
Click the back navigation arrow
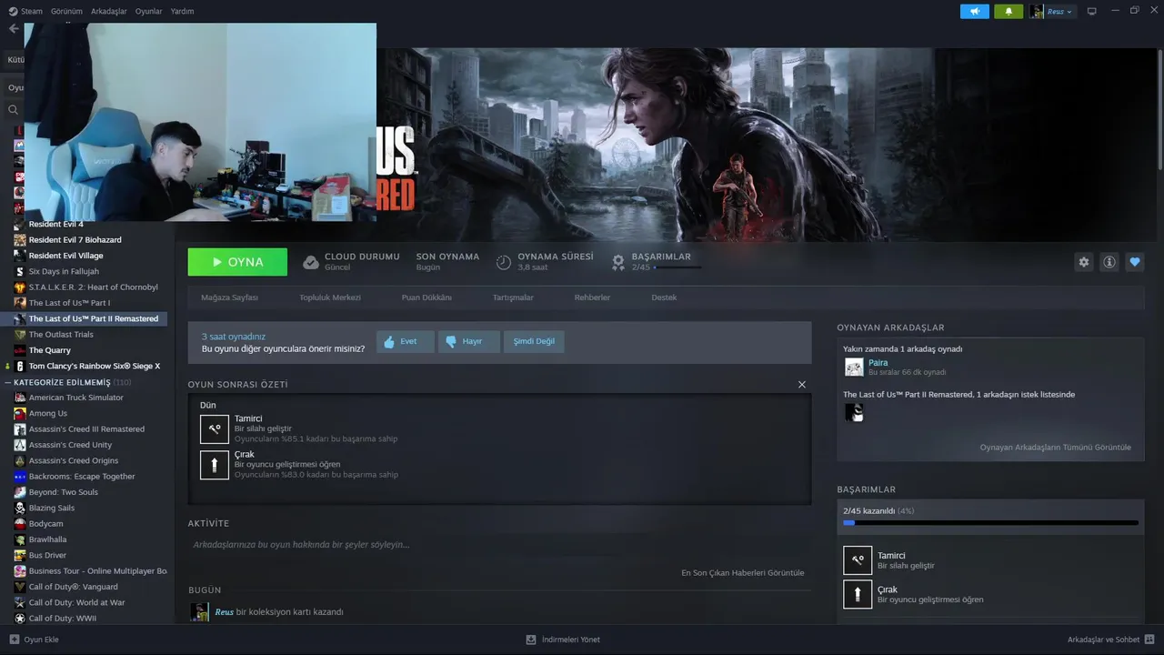click(x=13, y=29)
